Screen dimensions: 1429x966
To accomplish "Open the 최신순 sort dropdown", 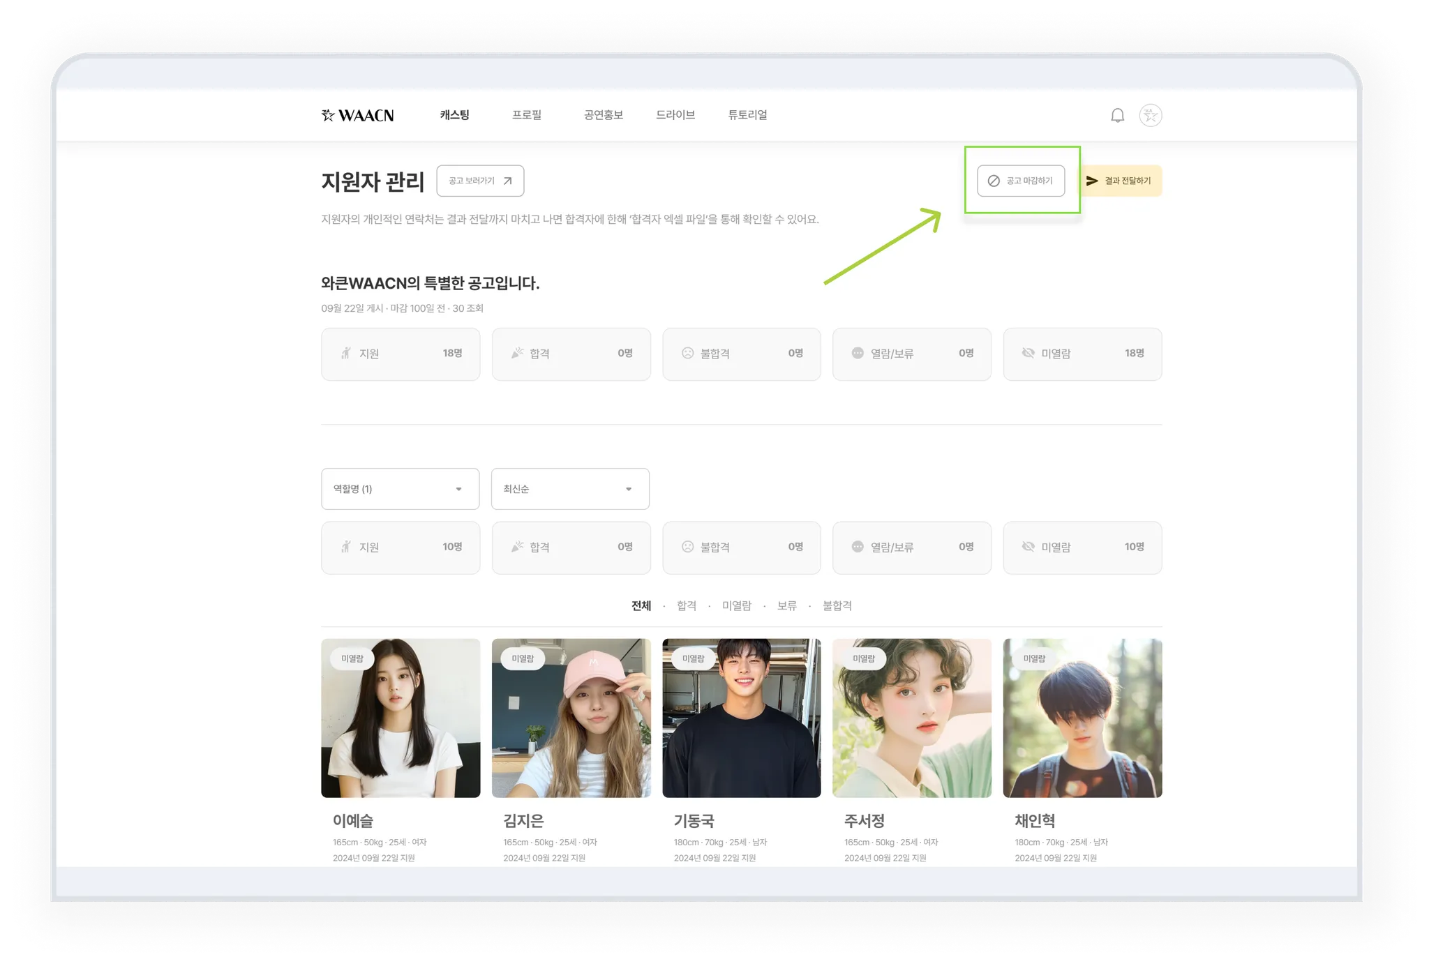I will click(x=570, y=489).
